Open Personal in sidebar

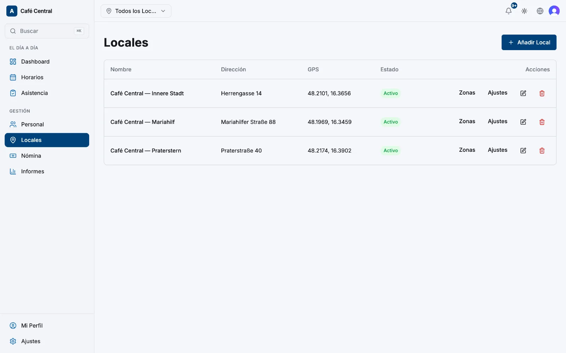tap(47, 124)
